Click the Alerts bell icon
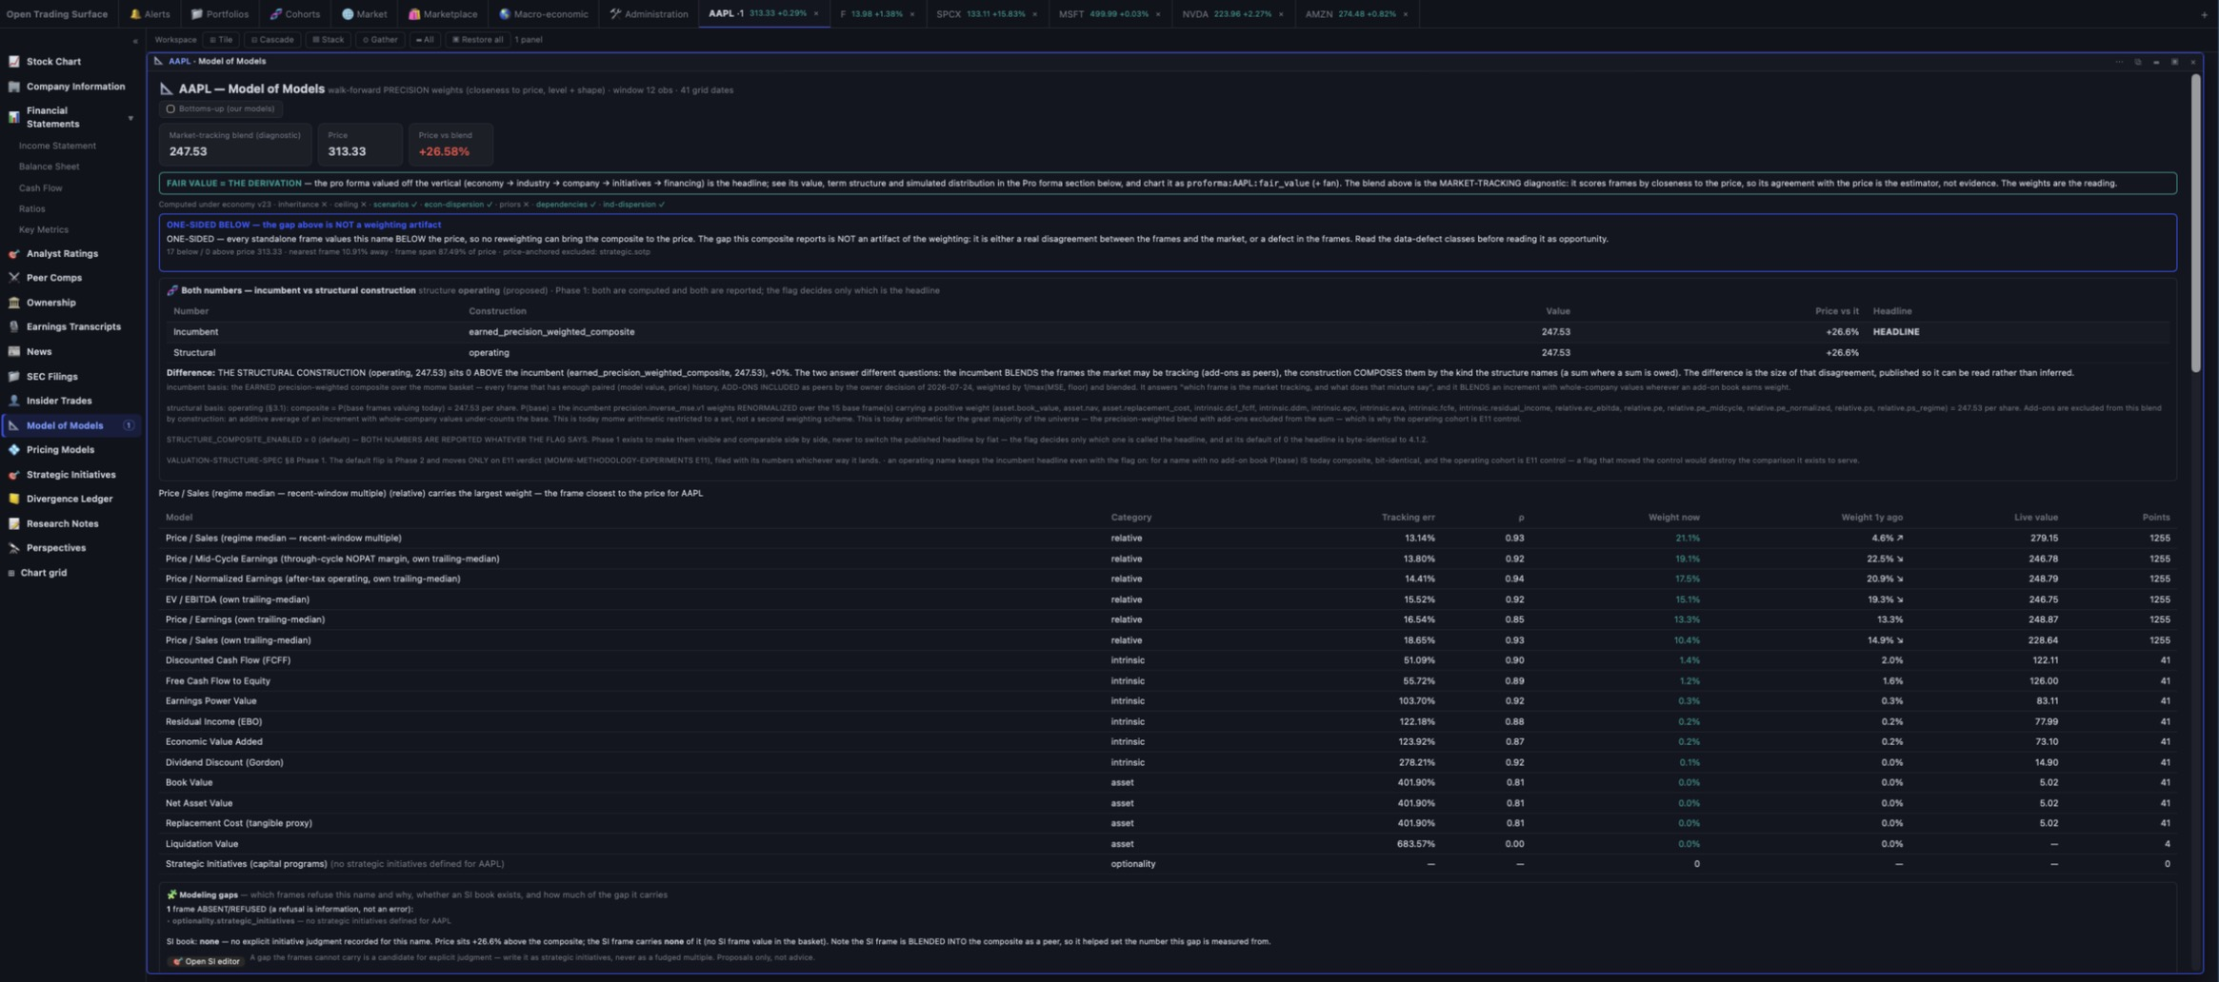This screenshot has height=982, width=2219. pos(135,14)
